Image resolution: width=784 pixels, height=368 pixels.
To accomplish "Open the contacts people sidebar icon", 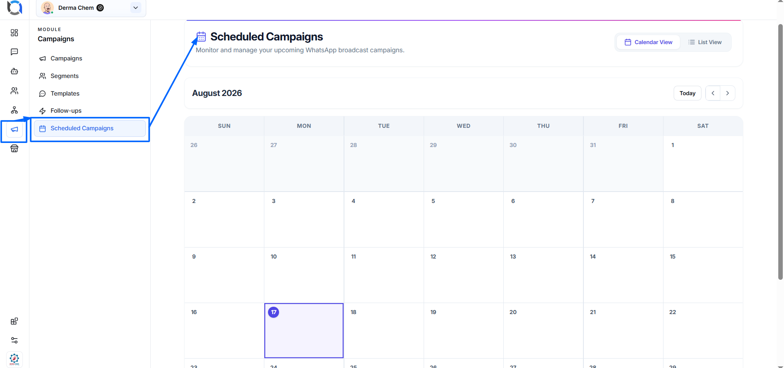I will tap(14, 91).
